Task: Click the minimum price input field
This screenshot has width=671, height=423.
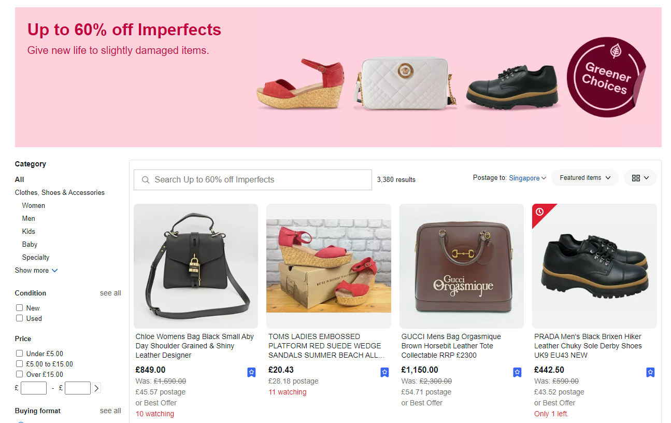Action: [34, 388]
